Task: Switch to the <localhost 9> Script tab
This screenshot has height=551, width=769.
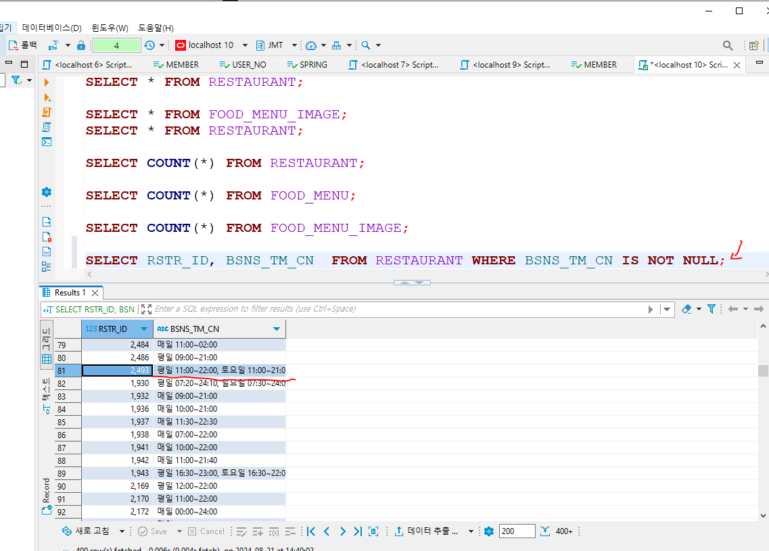Action: 506,65
